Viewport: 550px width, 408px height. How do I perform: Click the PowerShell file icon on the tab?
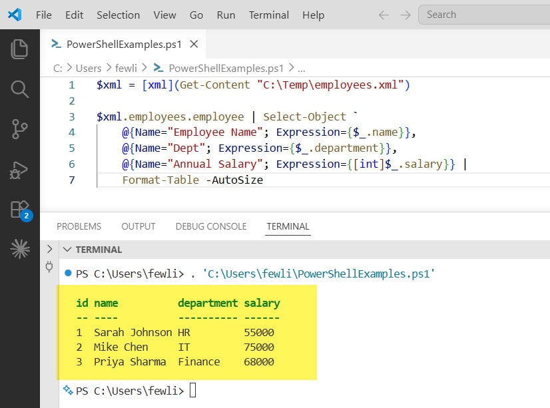56,44
